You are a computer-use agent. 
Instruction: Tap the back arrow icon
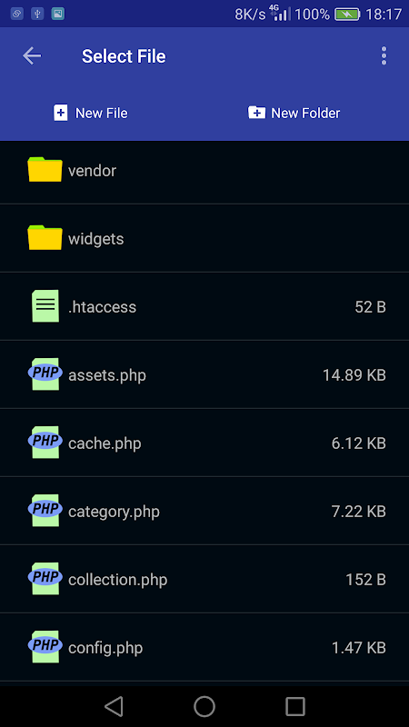[x=32, y=56]
